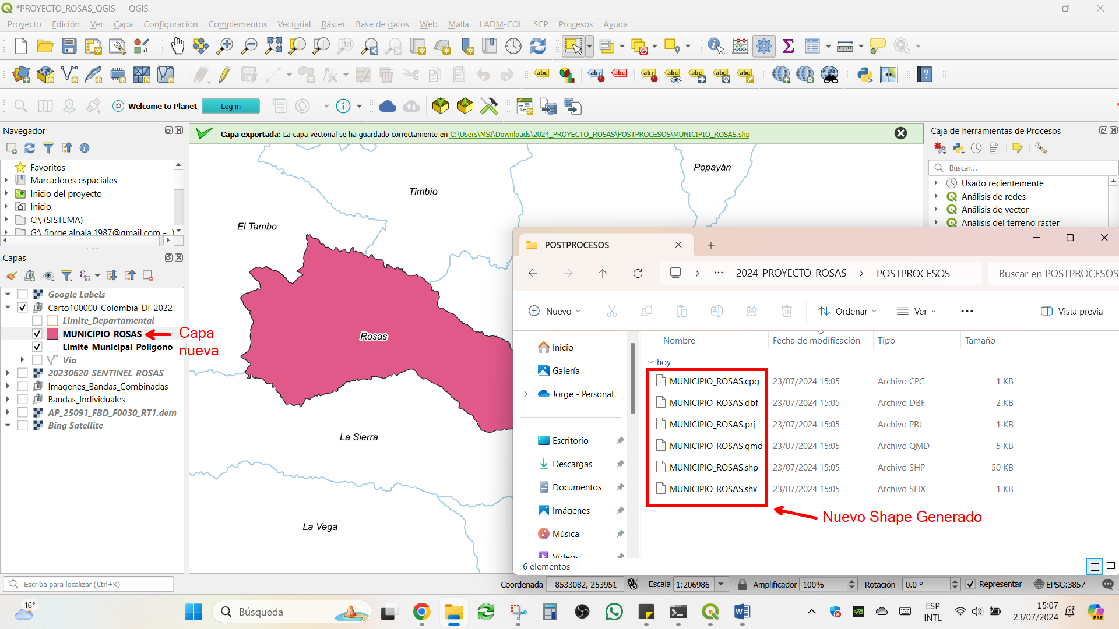Click the Refresh map icon
The width and height of the screenshot is (1119, 629).
[537, 46]
